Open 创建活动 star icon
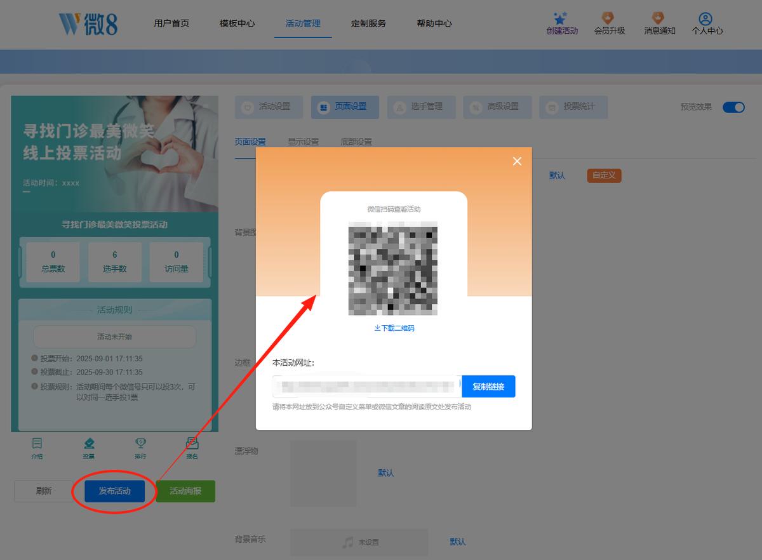 [x=561, y=18]
